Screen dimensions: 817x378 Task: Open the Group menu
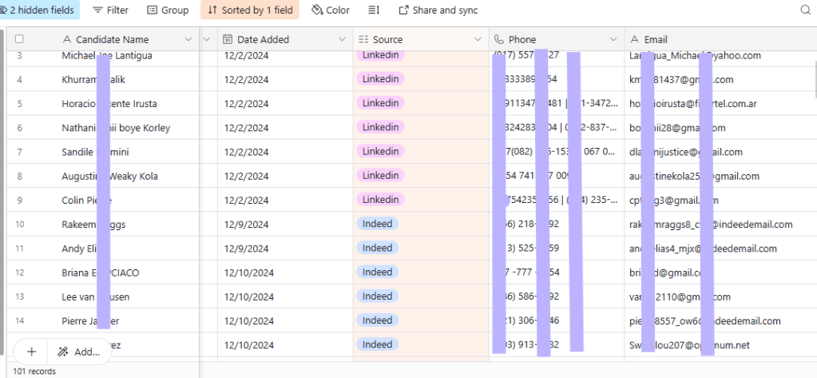coord(168,10)
